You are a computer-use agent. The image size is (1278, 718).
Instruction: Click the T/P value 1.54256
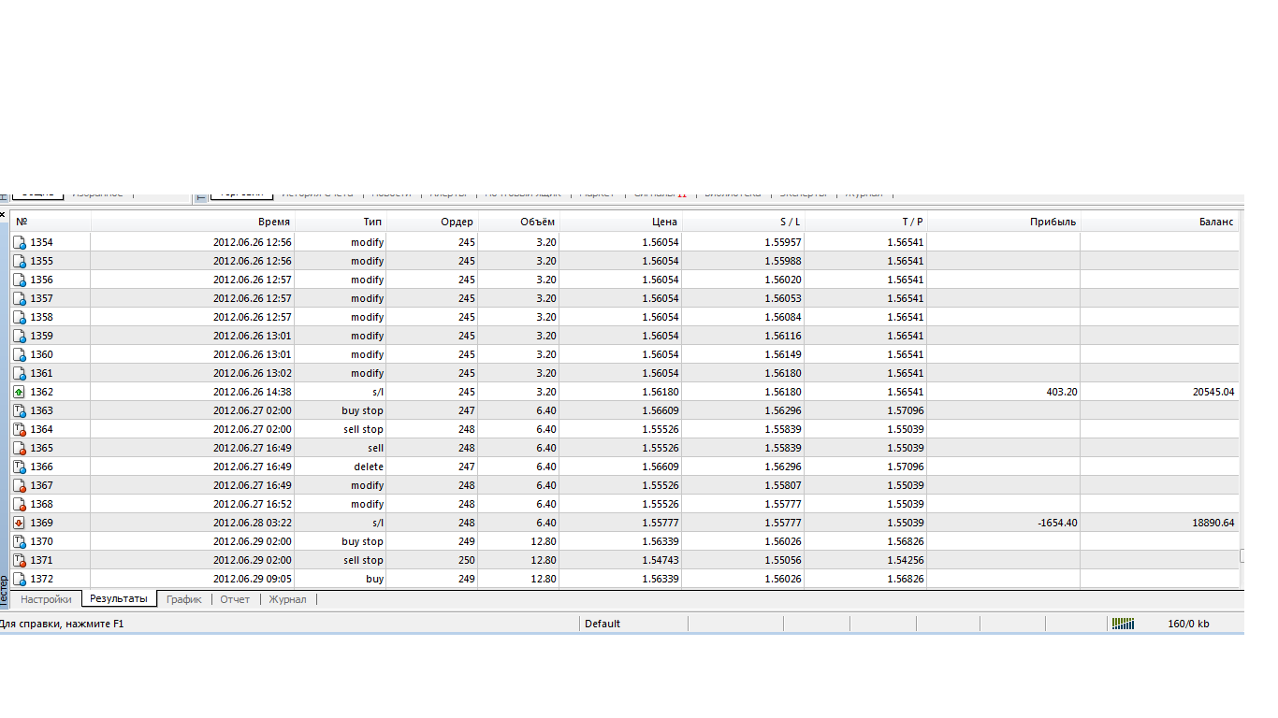click(x=905, y=560)
